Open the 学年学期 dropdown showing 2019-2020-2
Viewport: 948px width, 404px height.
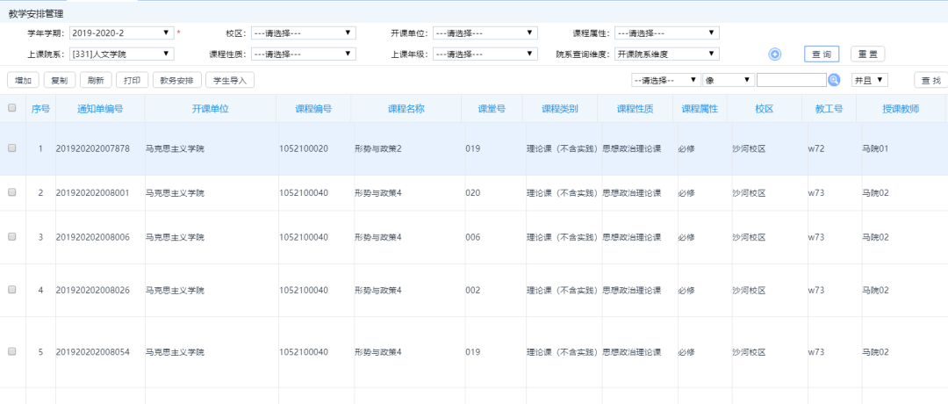click(x=120, y=33)
